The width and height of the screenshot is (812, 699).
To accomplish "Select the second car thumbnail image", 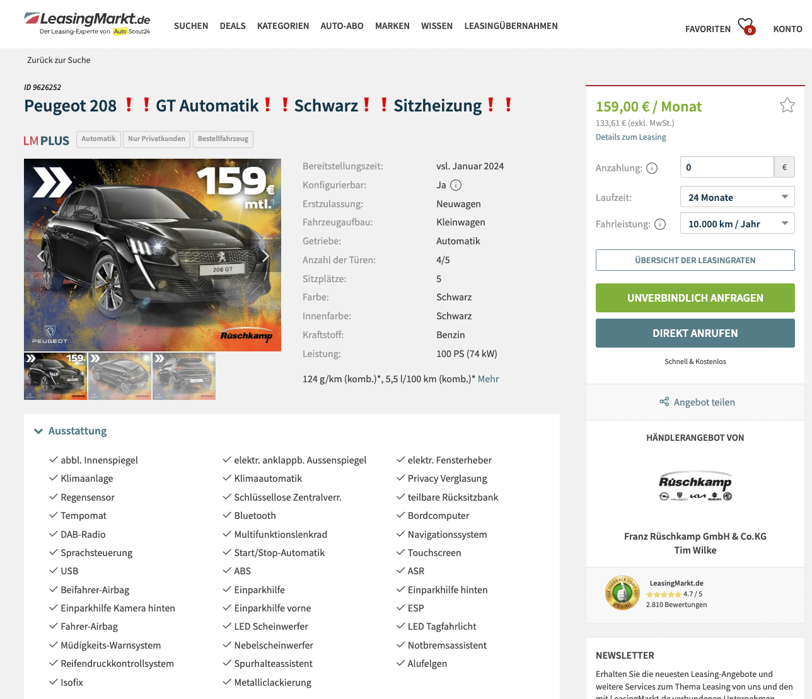I will coord(120,376).
